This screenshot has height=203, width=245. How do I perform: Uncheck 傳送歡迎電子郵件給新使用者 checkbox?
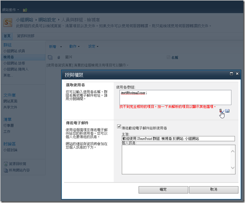point(119,126)
